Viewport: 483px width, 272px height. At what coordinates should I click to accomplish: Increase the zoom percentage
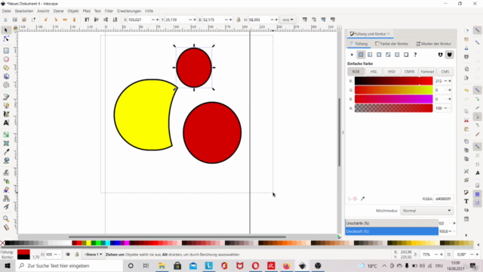441,255
